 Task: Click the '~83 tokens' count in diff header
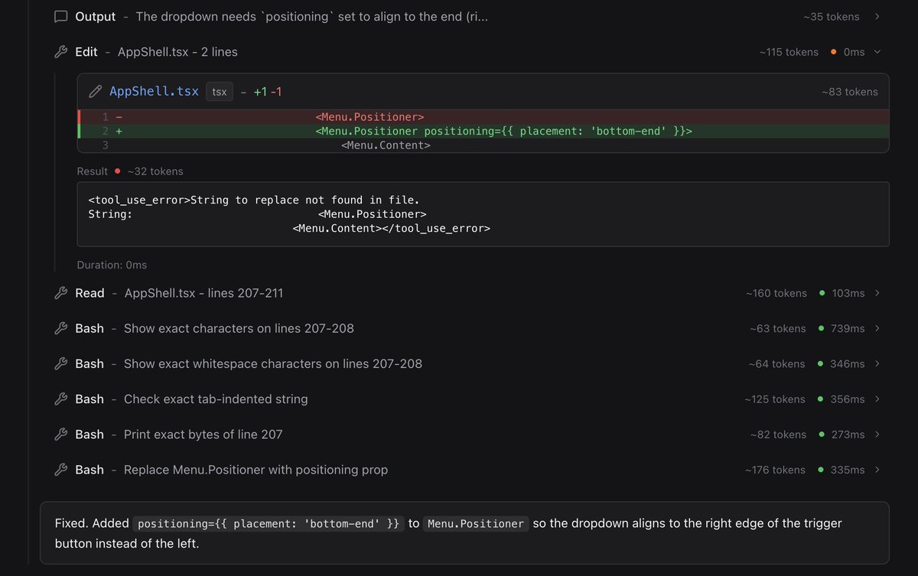[850, 92]
